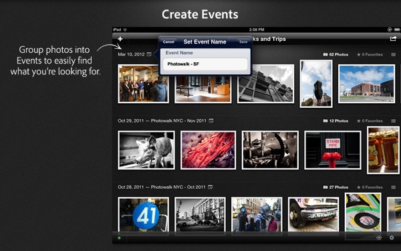Image resolution: width=401 pixels, height=251 pixels.
Task: Tap the plus icon to add an album
Action: (120, 39)
